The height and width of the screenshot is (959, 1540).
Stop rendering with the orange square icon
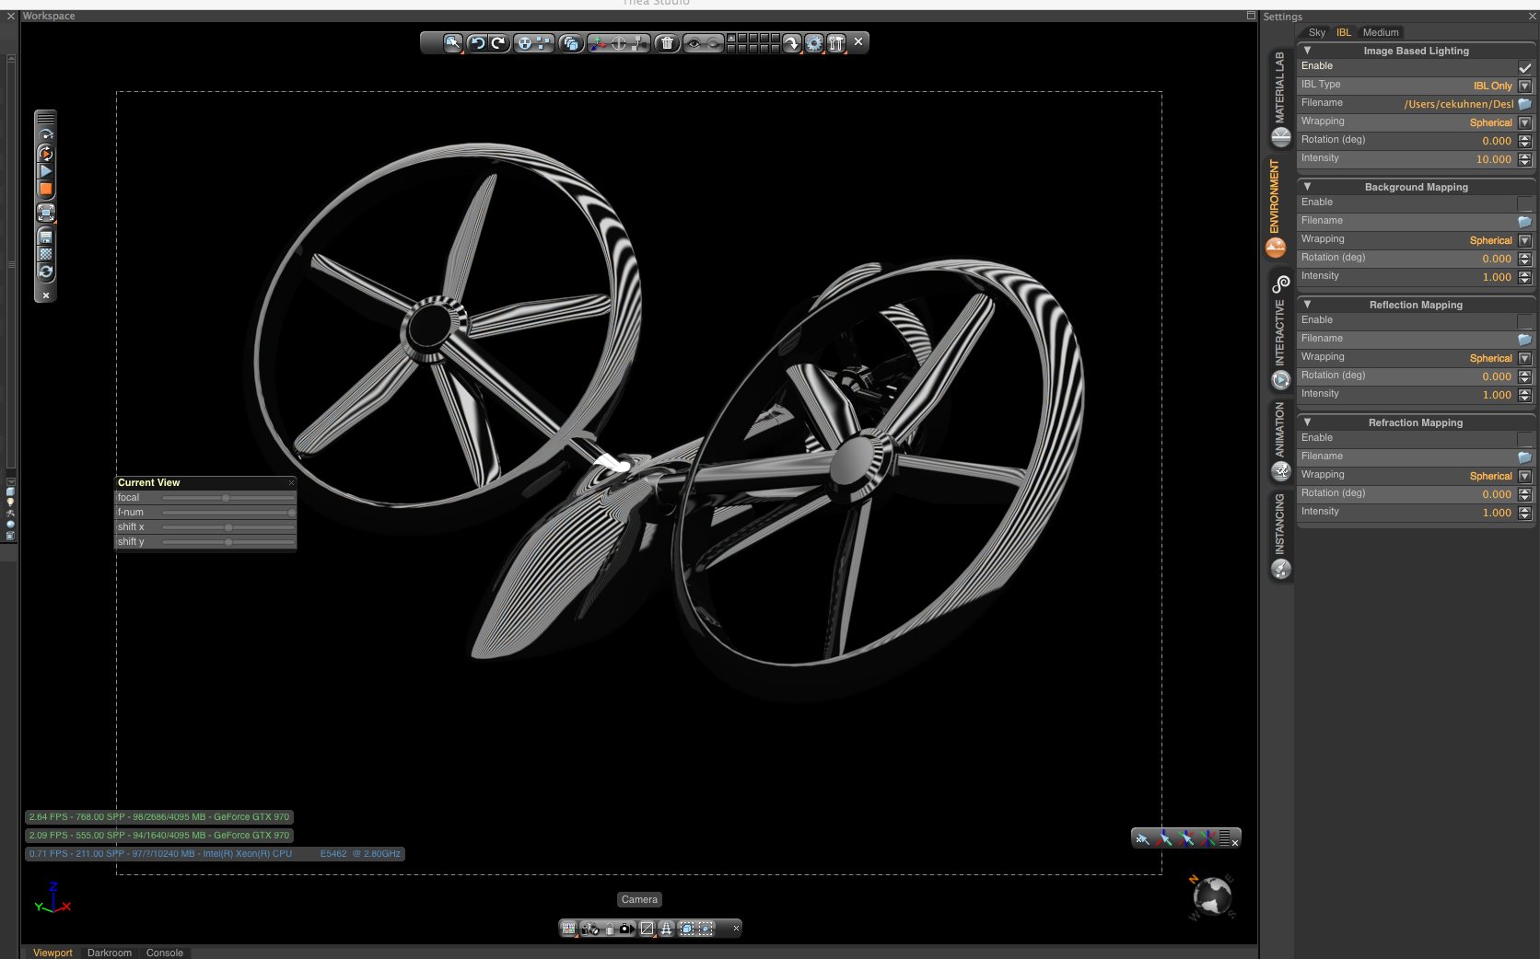(x=45, y=189)
